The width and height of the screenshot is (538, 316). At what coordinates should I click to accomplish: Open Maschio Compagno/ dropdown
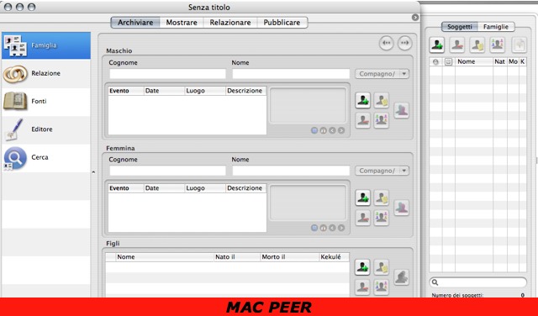(382, 74)
